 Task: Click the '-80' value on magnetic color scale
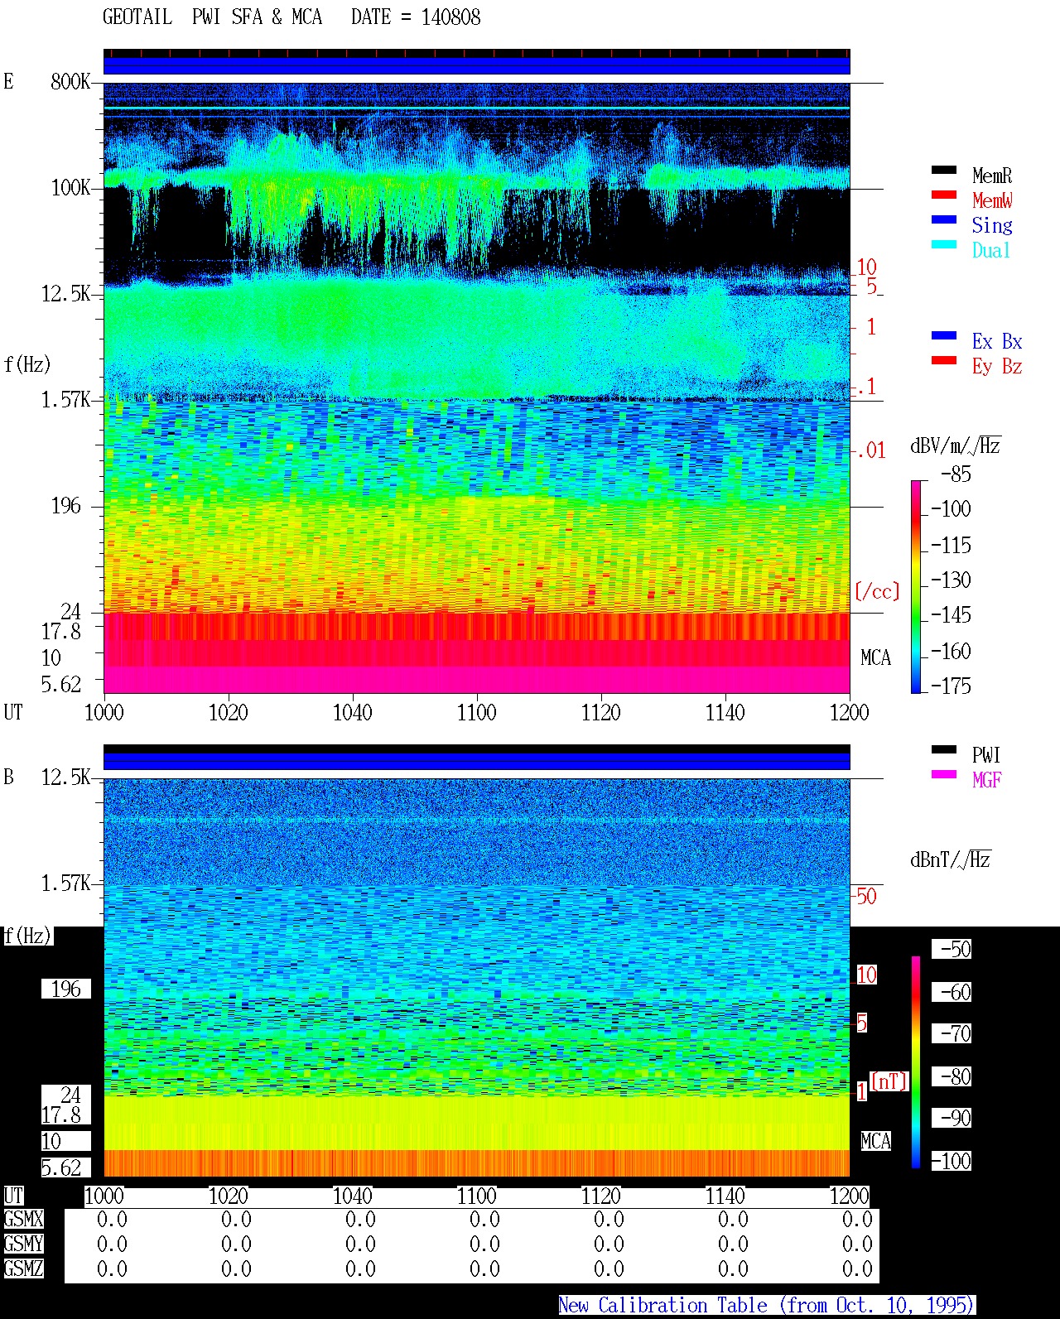pos(953,1076)
